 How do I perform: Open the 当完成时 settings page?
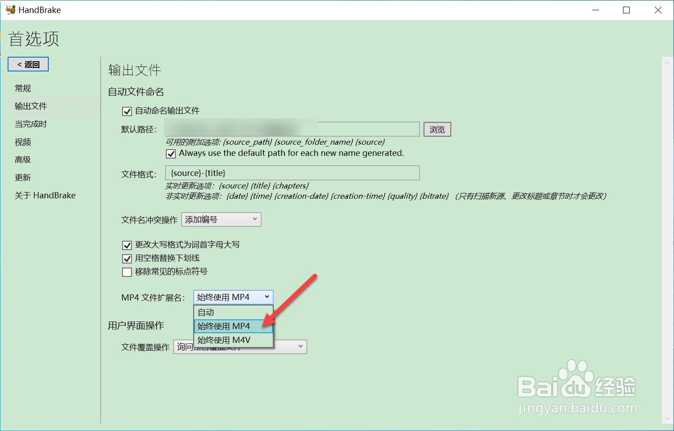[x=31, y=124]
